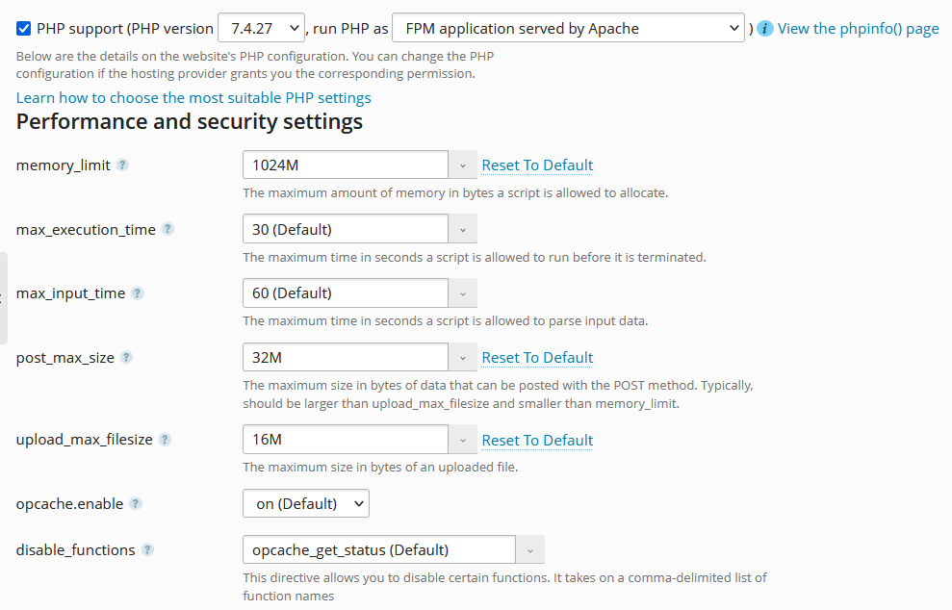Click the help icon next to memory_limit
Screen dimensions: 952x610
[122, 165]
